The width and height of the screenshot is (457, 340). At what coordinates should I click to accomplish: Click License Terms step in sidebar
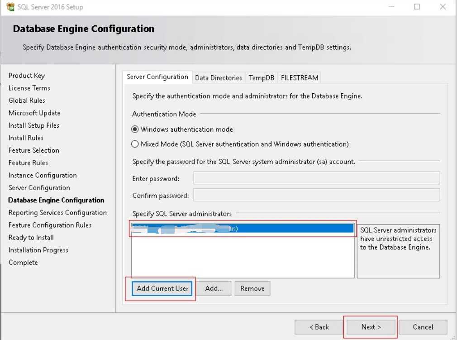click(29, 88)
